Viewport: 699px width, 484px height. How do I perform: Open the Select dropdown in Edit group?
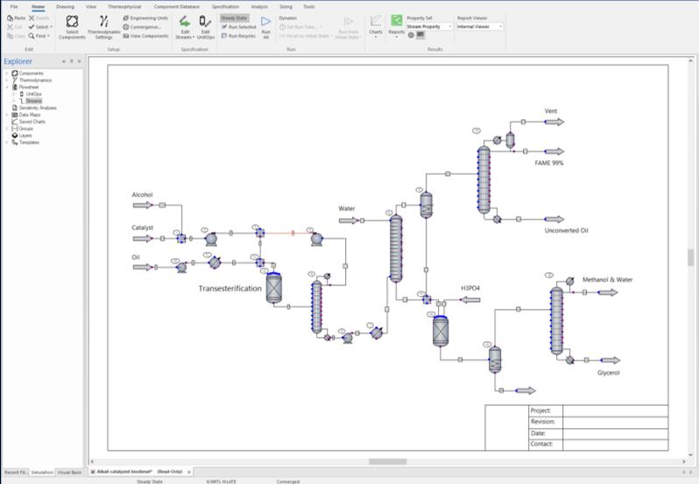click(x=40, y=27)
